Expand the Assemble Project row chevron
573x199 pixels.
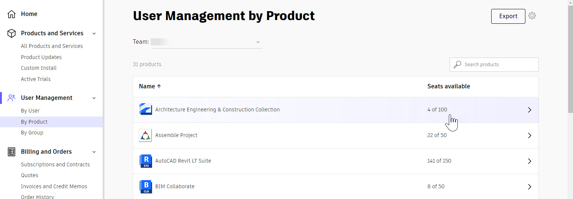pyautogui.click(x=529, y=136)
